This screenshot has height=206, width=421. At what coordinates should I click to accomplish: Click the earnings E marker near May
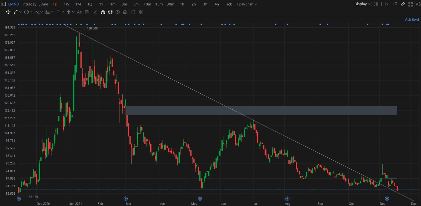tap(200, 198)
